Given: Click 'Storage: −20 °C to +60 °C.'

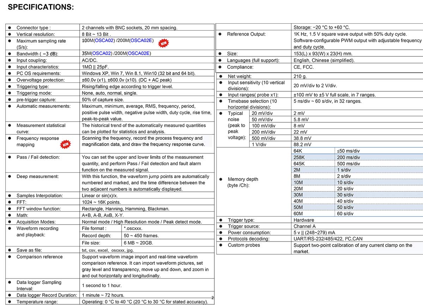Looking at the screenshot, I should 322,28.
